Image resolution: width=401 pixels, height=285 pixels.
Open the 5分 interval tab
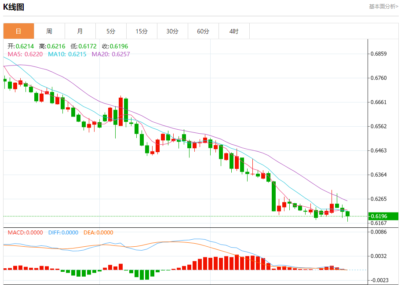tap(111, 31)
